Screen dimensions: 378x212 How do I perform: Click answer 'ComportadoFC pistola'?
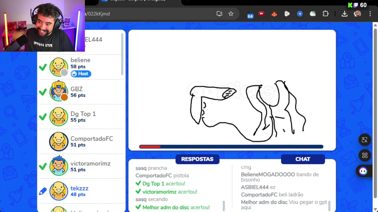coord(162,175)
